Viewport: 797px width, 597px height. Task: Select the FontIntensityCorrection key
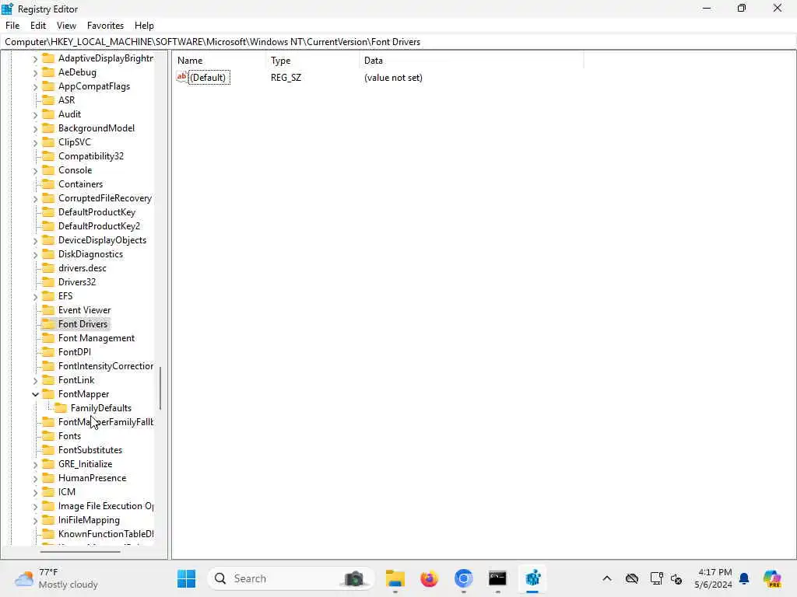click(x=105, y=366)
